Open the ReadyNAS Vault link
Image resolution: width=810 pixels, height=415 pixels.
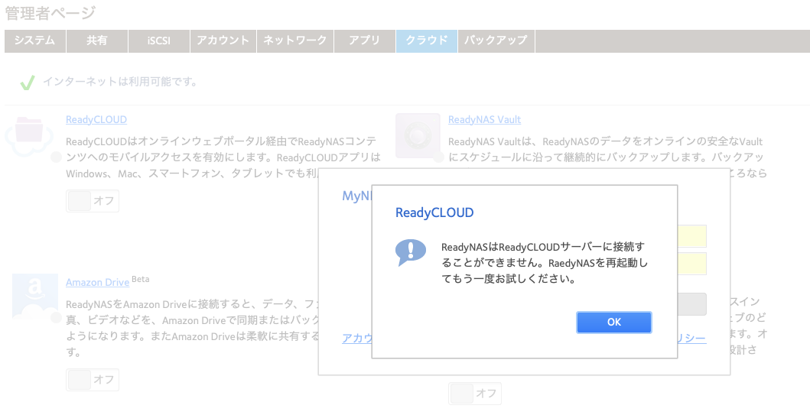pyautogui.click(x=484, y=120)
